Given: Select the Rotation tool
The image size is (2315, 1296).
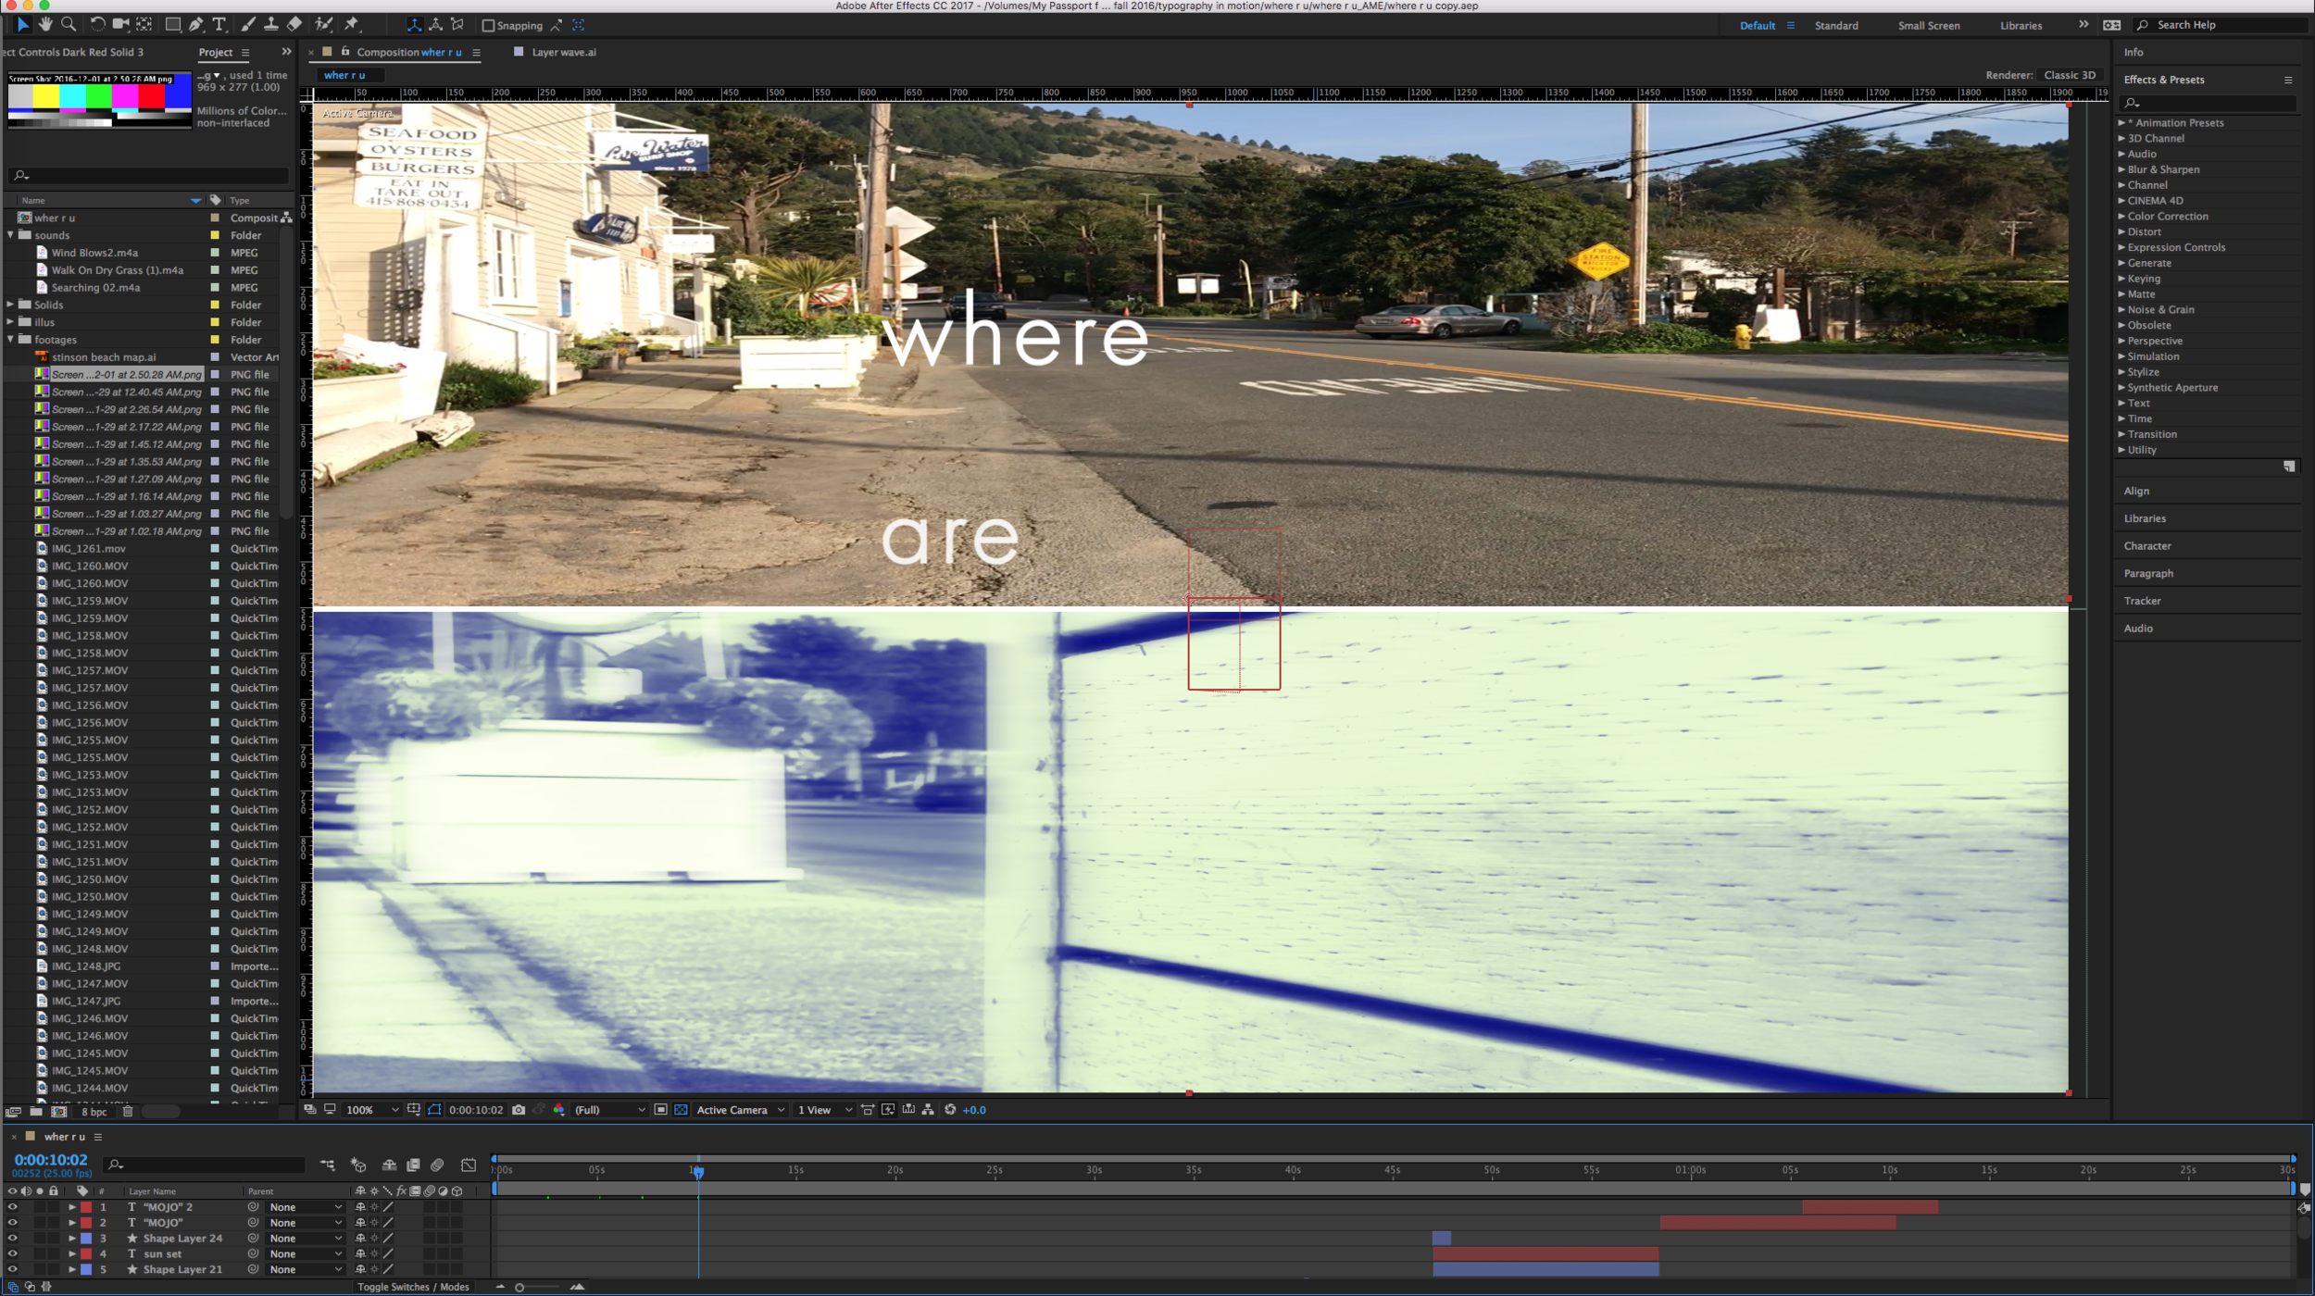Looking at the screenshot, I should coord(97,24).
